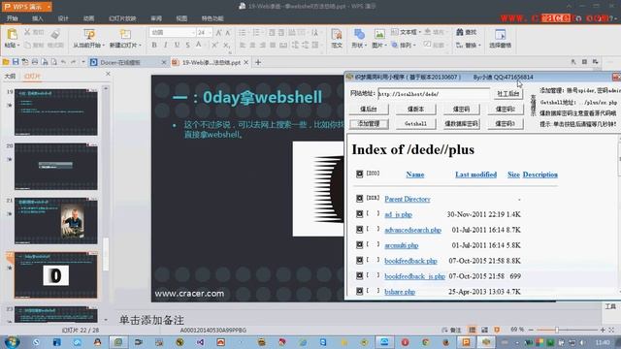
Task: Click the add-notes area below the slide
Action: click(151, 320)
